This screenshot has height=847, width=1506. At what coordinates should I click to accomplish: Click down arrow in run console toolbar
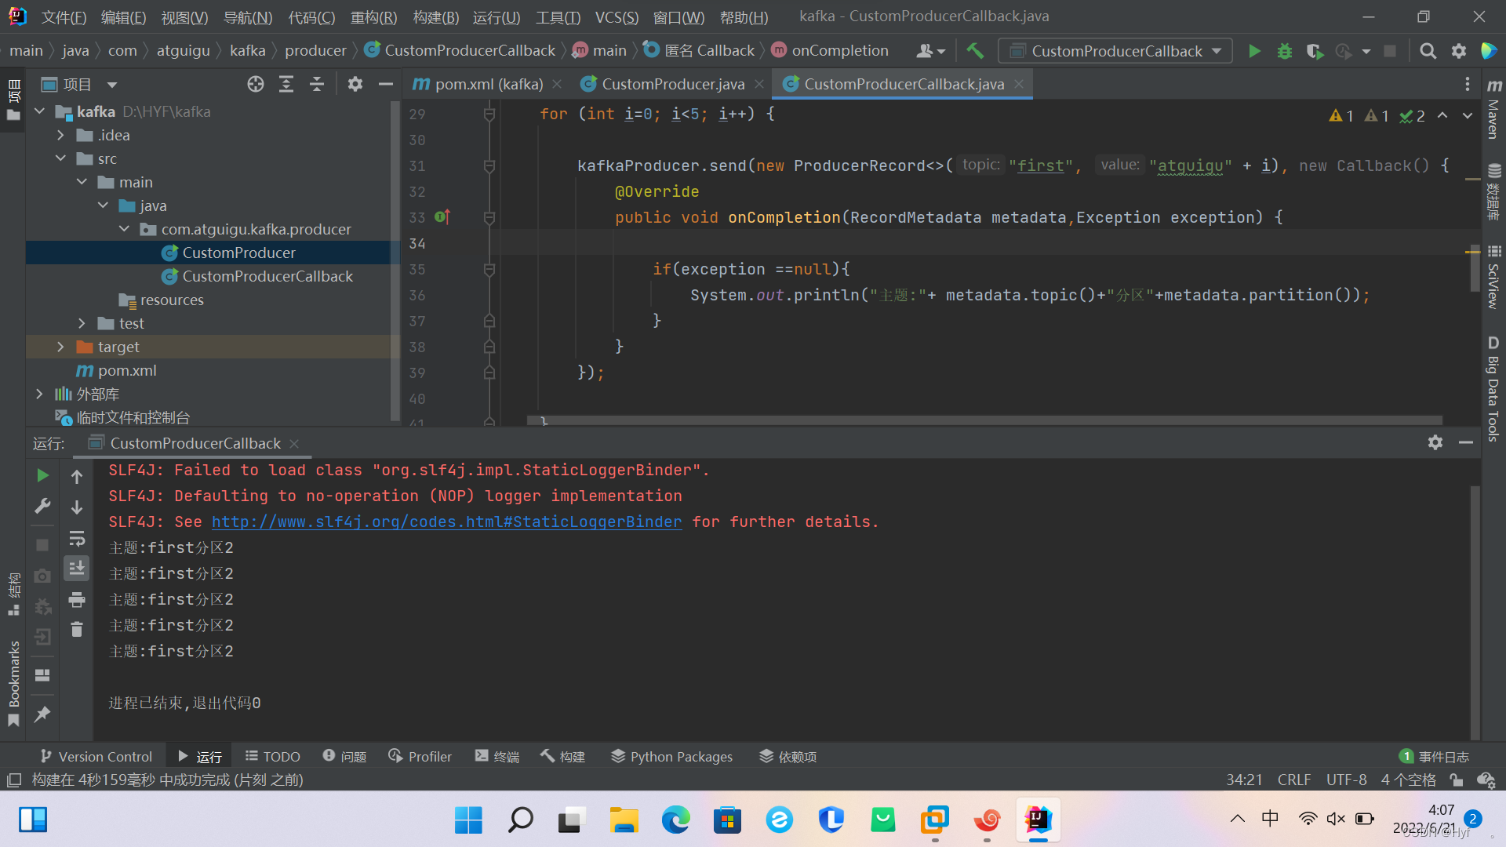coord(77,507)
